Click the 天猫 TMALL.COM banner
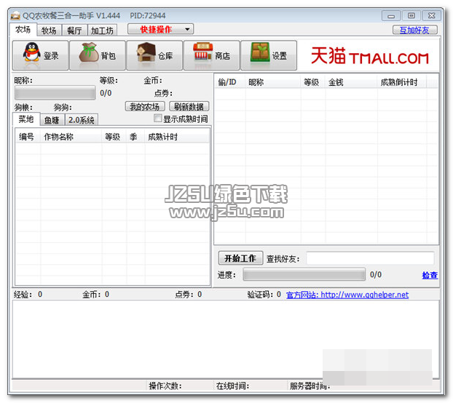Screen dimensions: 453x403 tap(369, 56)
